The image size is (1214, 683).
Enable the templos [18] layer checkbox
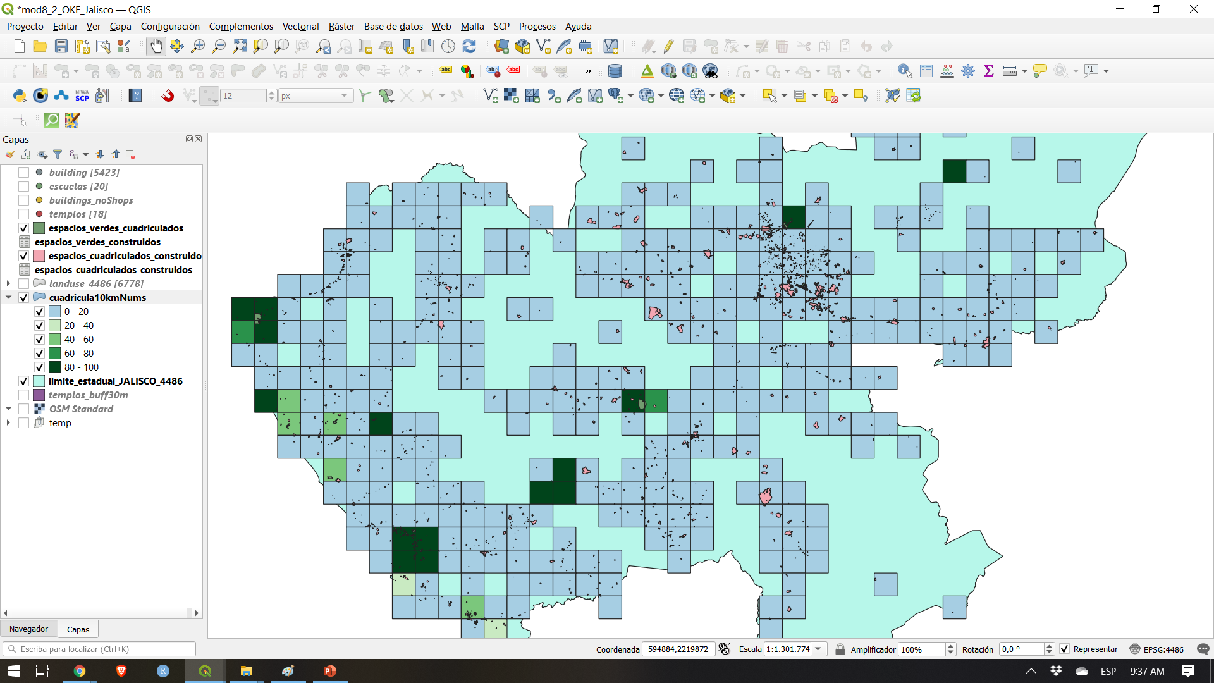(24, 214)
